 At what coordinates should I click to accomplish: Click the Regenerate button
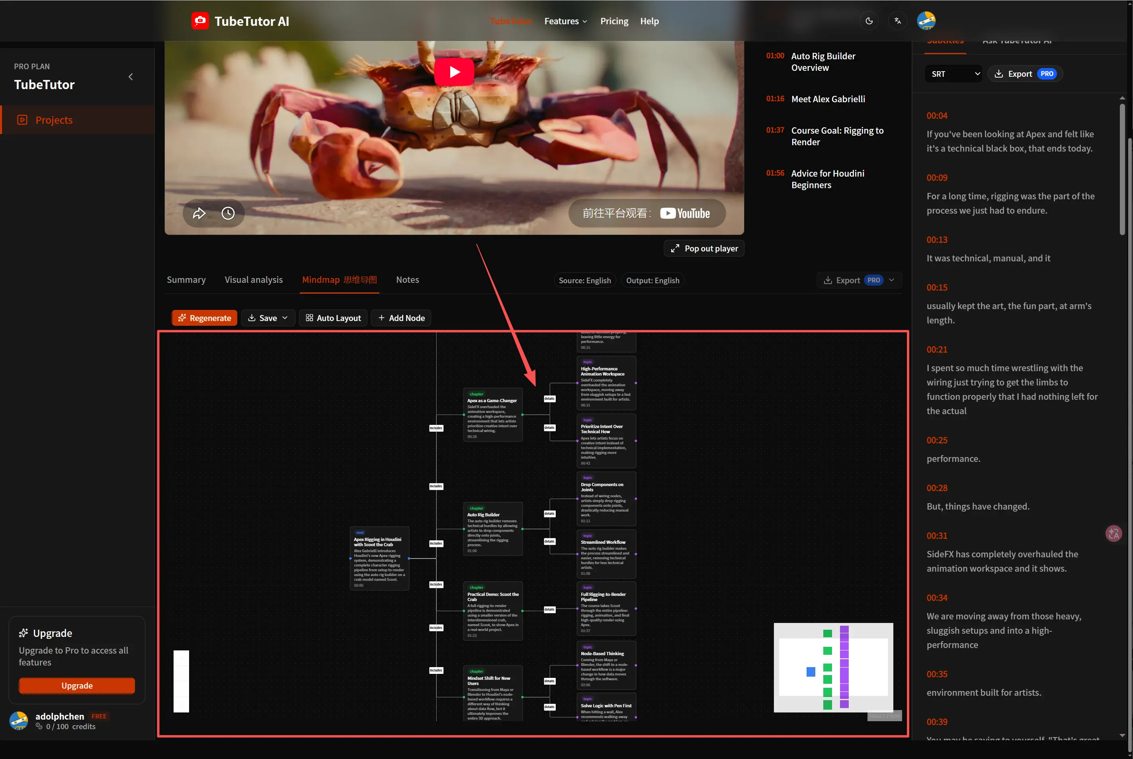pos(204,318)
